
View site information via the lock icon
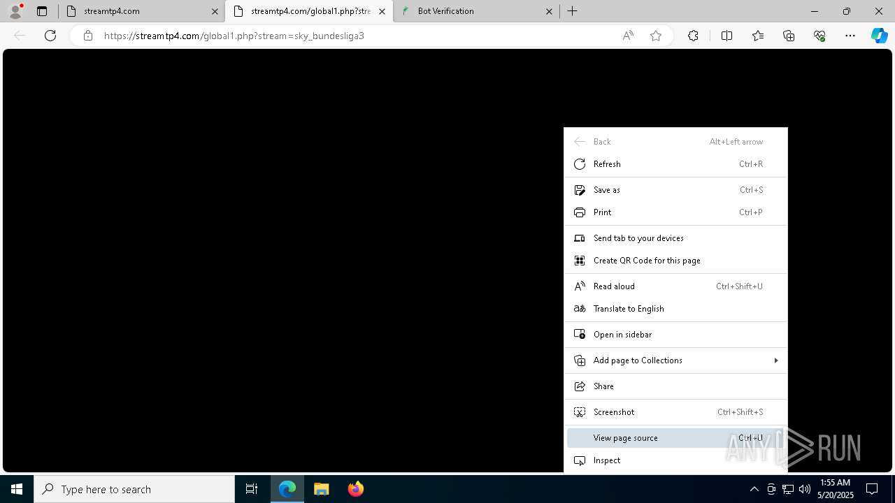point(88,36)
